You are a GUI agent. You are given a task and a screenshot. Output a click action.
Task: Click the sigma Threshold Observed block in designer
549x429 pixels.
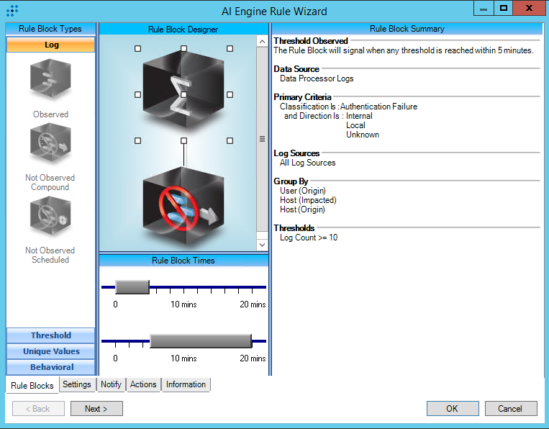pos(183,94)
